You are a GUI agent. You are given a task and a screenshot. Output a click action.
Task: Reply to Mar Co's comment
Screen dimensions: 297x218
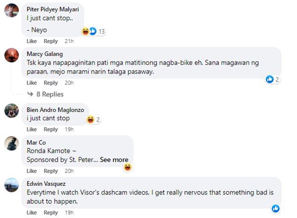click(51, 171)
